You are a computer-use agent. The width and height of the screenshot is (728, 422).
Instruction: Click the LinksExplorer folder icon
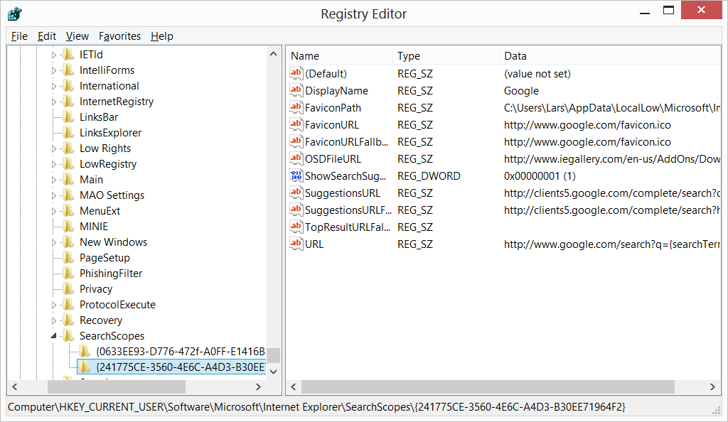click(68, 133)
